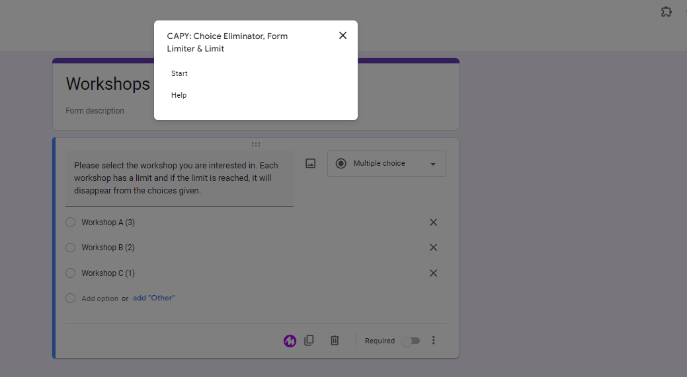The width and height of the screenshot is (687, 377).
Task: Remove the Workshop B (2) option
Action: (x=433, y=248)
